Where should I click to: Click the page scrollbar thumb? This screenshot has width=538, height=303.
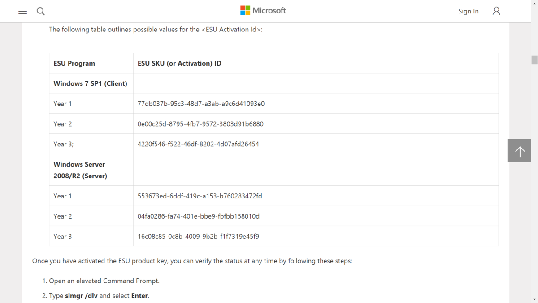click(x=534, y=60)
